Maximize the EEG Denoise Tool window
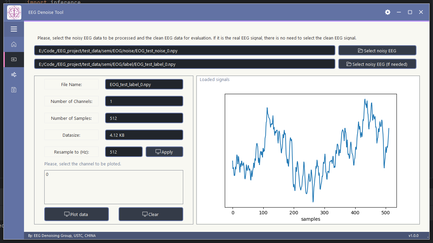Screen dimensions: 433x243 coord(410,12)
